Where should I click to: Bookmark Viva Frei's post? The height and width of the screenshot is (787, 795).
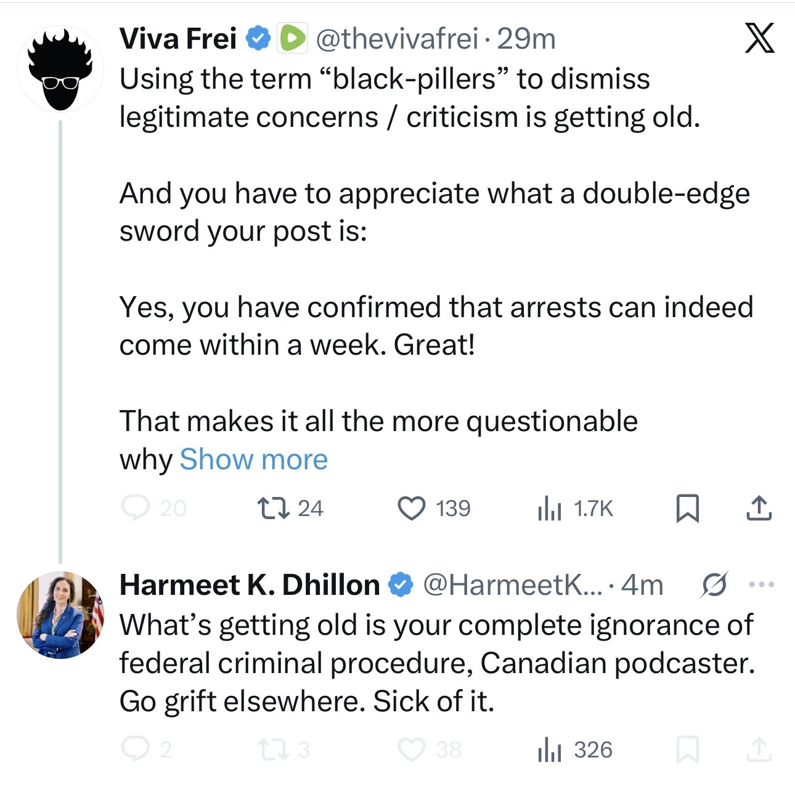(687, 509)
